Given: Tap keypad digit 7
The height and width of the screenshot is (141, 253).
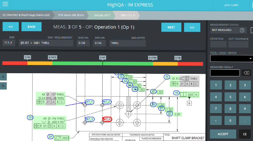Looking at the screenshot, I should (x=216, y=109).
